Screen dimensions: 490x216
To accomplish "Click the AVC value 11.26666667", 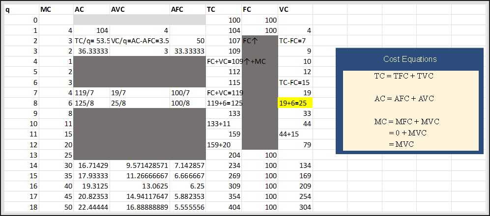I will click(x=140, y=176).
